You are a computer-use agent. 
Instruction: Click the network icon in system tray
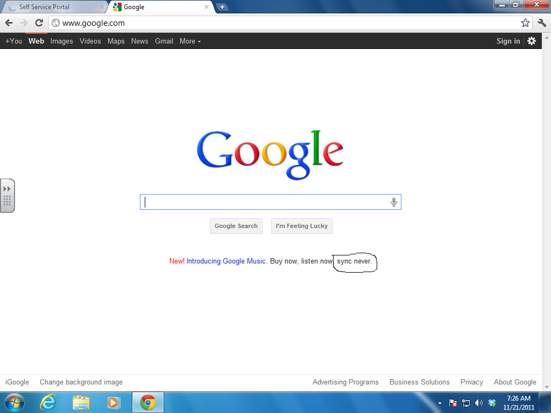(465, 403)
